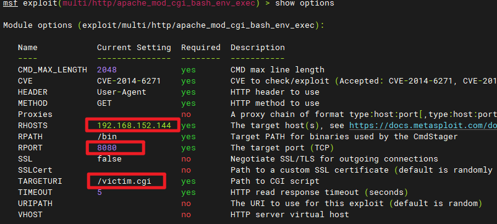Image resolution: width=497 pixels, height=224 pixels.
Task: Click 'The URI to use for this exploit' description
Action: point(356,204)
